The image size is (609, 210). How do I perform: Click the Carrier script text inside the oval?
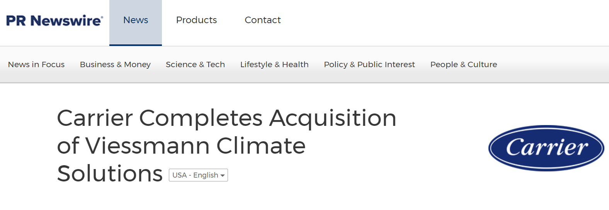point(547,147)
